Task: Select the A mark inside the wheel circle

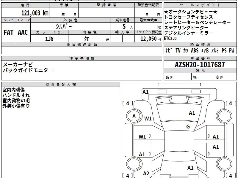Action: [x=134, y=116]
